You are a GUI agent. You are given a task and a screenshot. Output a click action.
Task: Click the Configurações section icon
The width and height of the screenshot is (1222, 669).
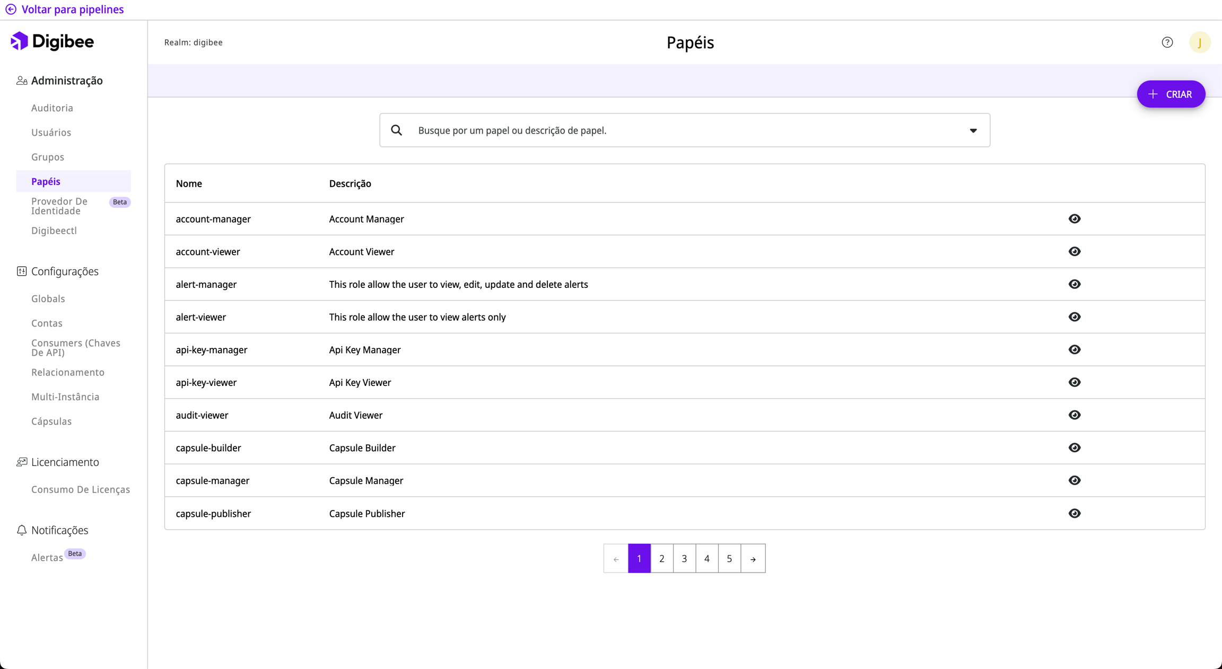21,271
